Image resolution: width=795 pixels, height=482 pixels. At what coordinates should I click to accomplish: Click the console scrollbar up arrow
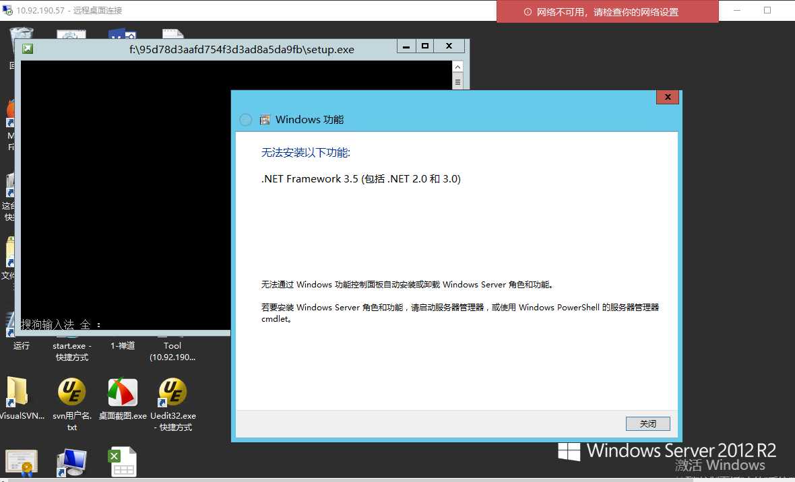pos(457,67)
